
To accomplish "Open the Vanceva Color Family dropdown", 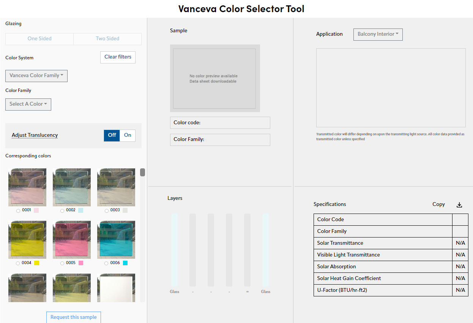I will point(36,76).
